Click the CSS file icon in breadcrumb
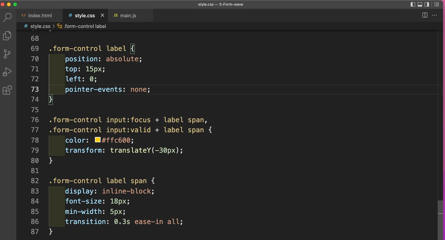 coord(26,26)
